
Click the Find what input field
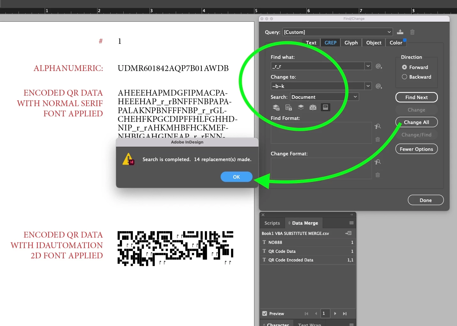click(x=318, y=66)
